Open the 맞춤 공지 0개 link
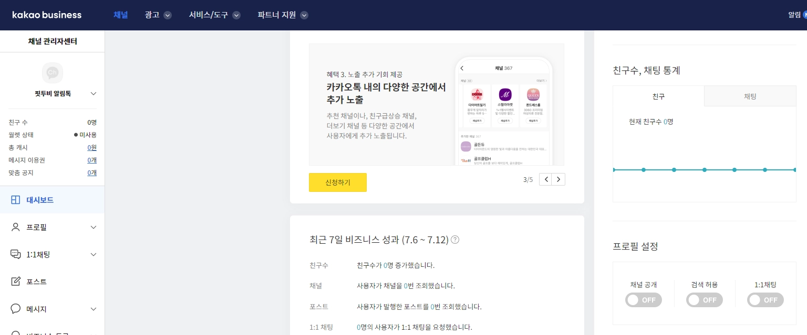 (92, 172)
